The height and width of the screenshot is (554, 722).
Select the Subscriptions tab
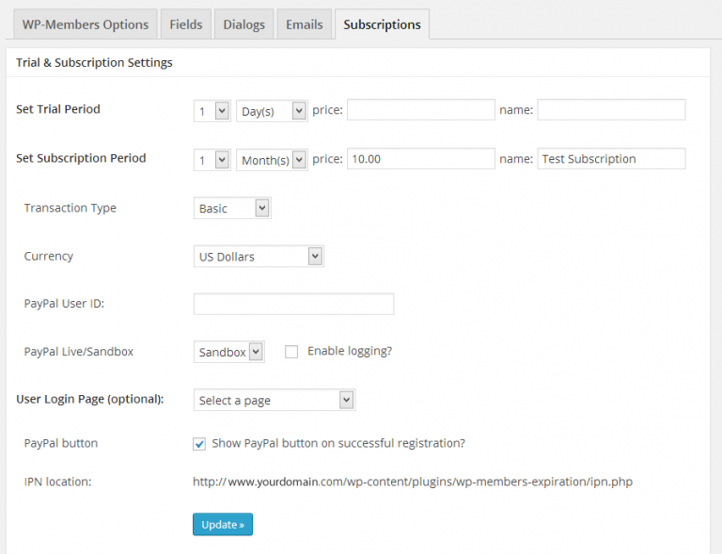pos(382,24)
